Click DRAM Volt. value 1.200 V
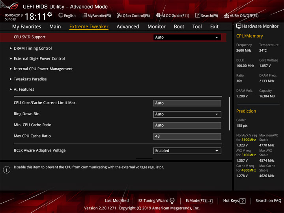This screenshot has width=284, height=213. tap(242, 96)
